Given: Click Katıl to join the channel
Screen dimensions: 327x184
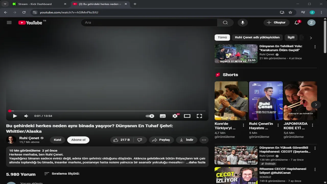Looking at the screenshot, I should click(57, 140).
